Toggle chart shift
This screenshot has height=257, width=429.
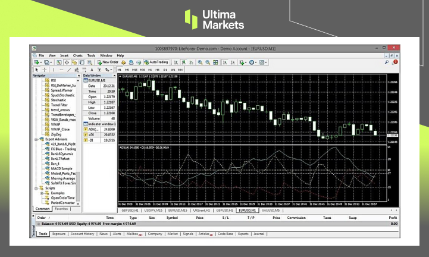point(233,62)
